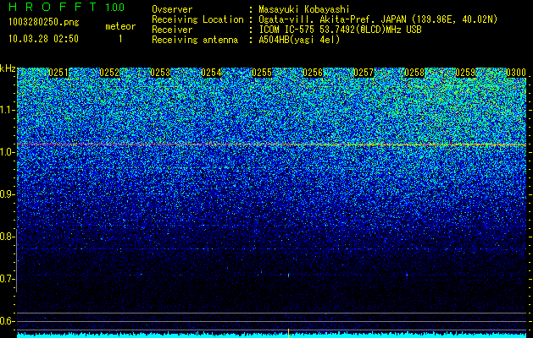
Task: Click the timestamp 10.03.28 02:50
Action: click(x=43, y=39)
